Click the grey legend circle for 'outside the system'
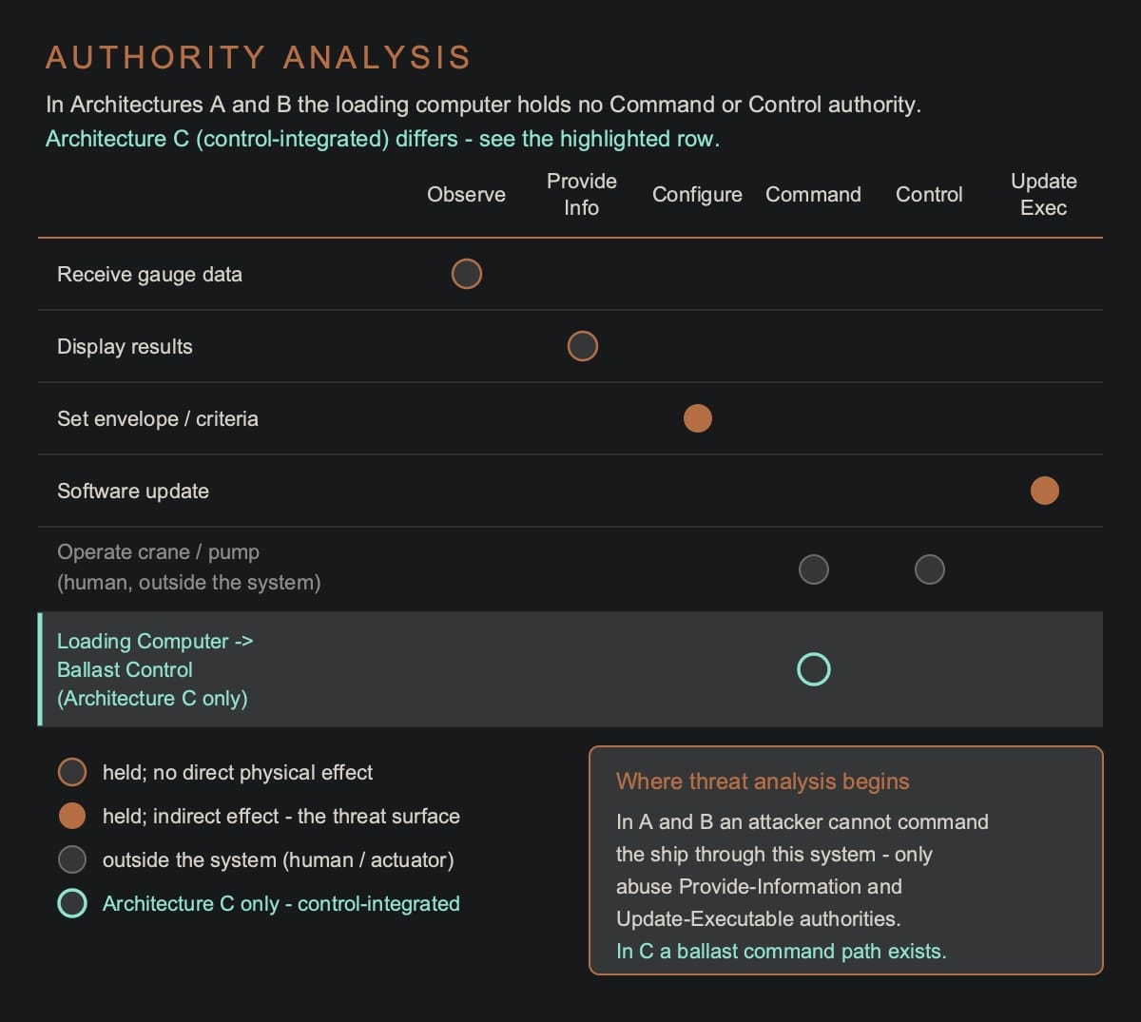 (x=72, y=859)
